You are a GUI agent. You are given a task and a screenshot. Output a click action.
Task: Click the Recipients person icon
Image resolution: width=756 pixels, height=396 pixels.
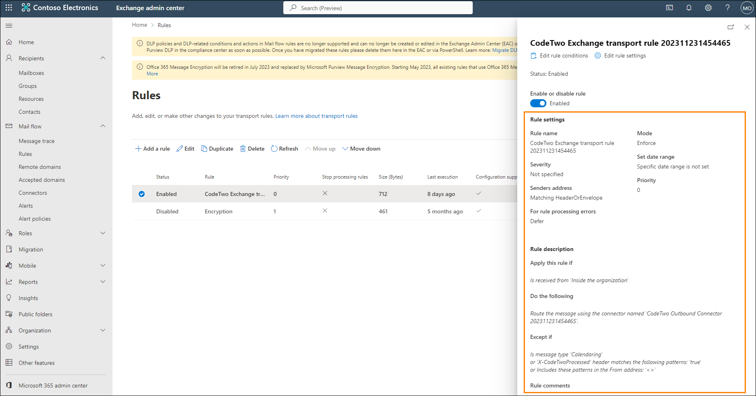pos(9,58)
